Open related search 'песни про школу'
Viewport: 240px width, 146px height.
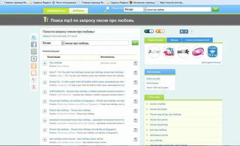pyautogui.click(x=159, y=119)
